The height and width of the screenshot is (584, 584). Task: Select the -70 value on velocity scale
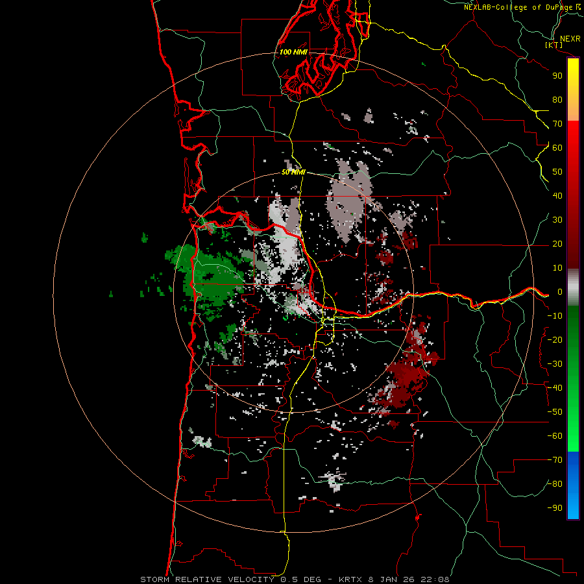click(555, 460)
